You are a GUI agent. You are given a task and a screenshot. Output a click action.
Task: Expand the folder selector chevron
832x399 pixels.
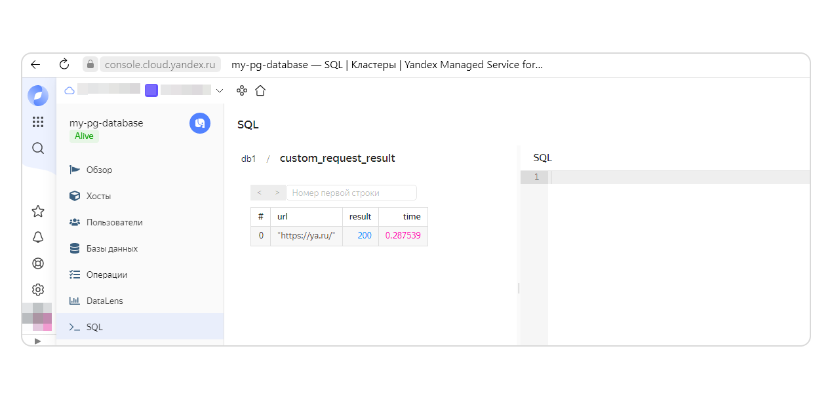pos(220,90)
